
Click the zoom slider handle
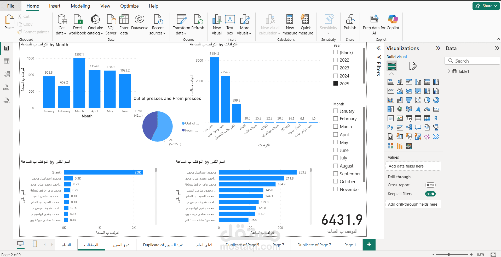(449, 254)
